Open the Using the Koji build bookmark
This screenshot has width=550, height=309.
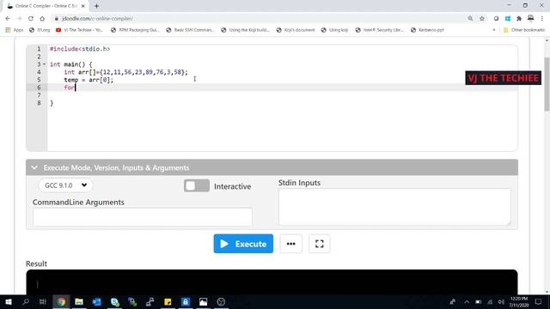tap(246, 30)
